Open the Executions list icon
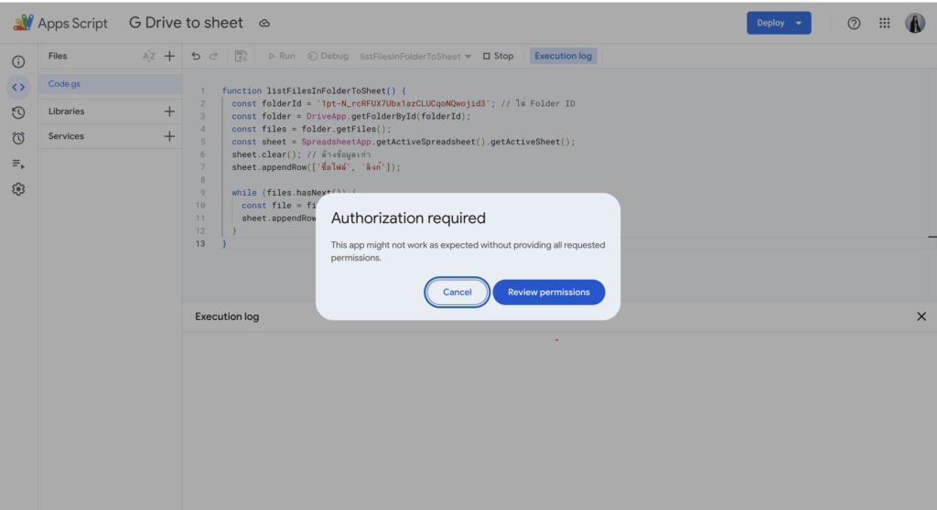The width and height of the screenshot is (937, 510). point(18,164)
